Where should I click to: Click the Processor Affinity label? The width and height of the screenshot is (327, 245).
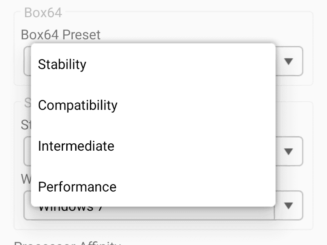coord(67,243)
